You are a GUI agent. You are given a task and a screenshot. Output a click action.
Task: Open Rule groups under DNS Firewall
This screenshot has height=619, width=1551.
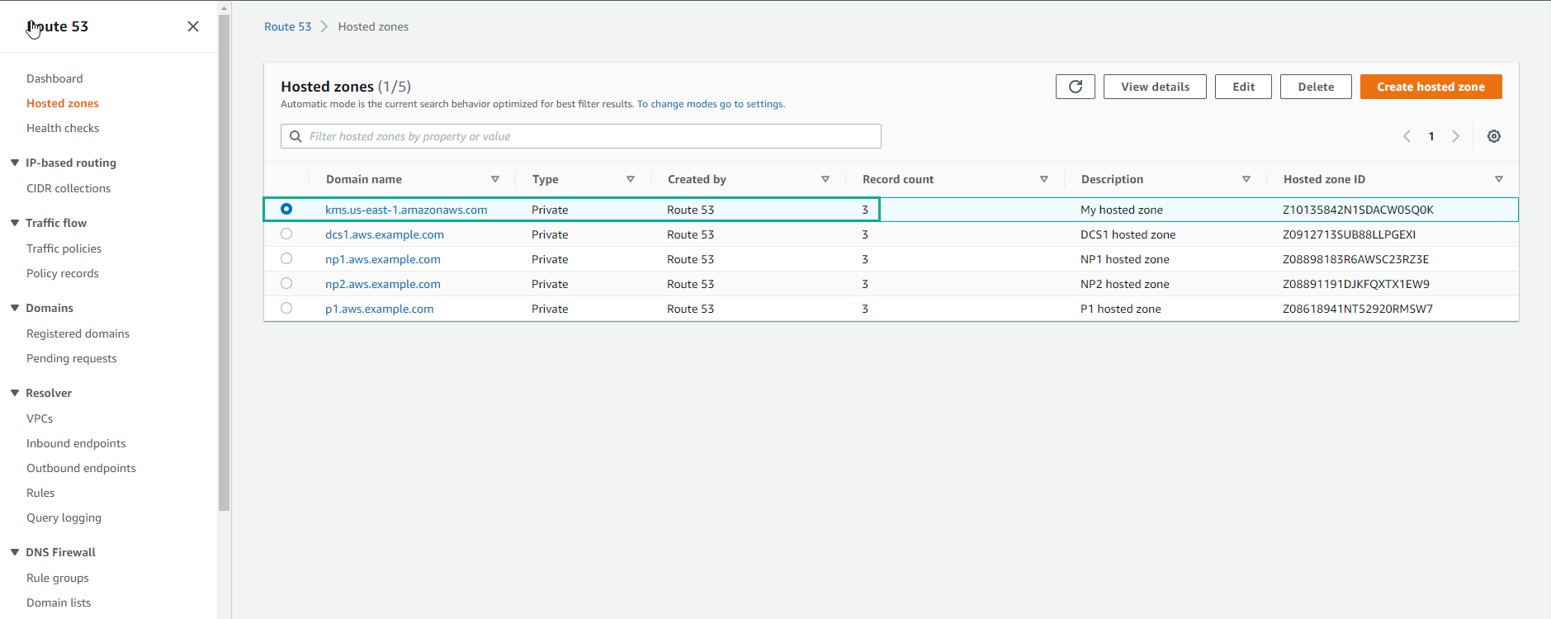(x=58, y=578)
